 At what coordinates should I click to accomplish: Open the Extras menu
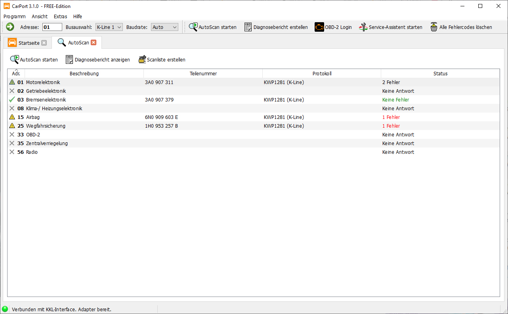pyautogui.click(x=60, y=16)
